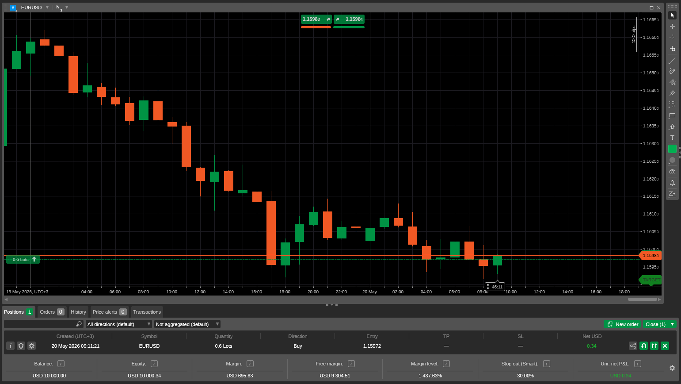This screenshot has height=384, width=681.
Task: Click the sell price 1.15983 button
Action: click(x=316, y=19)
